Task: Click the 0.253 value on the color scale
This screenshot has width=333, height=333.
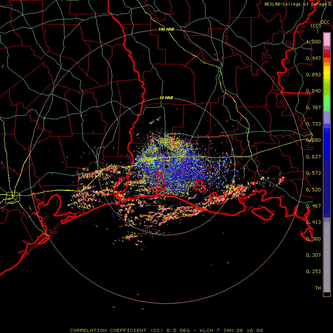Action: 313,272
